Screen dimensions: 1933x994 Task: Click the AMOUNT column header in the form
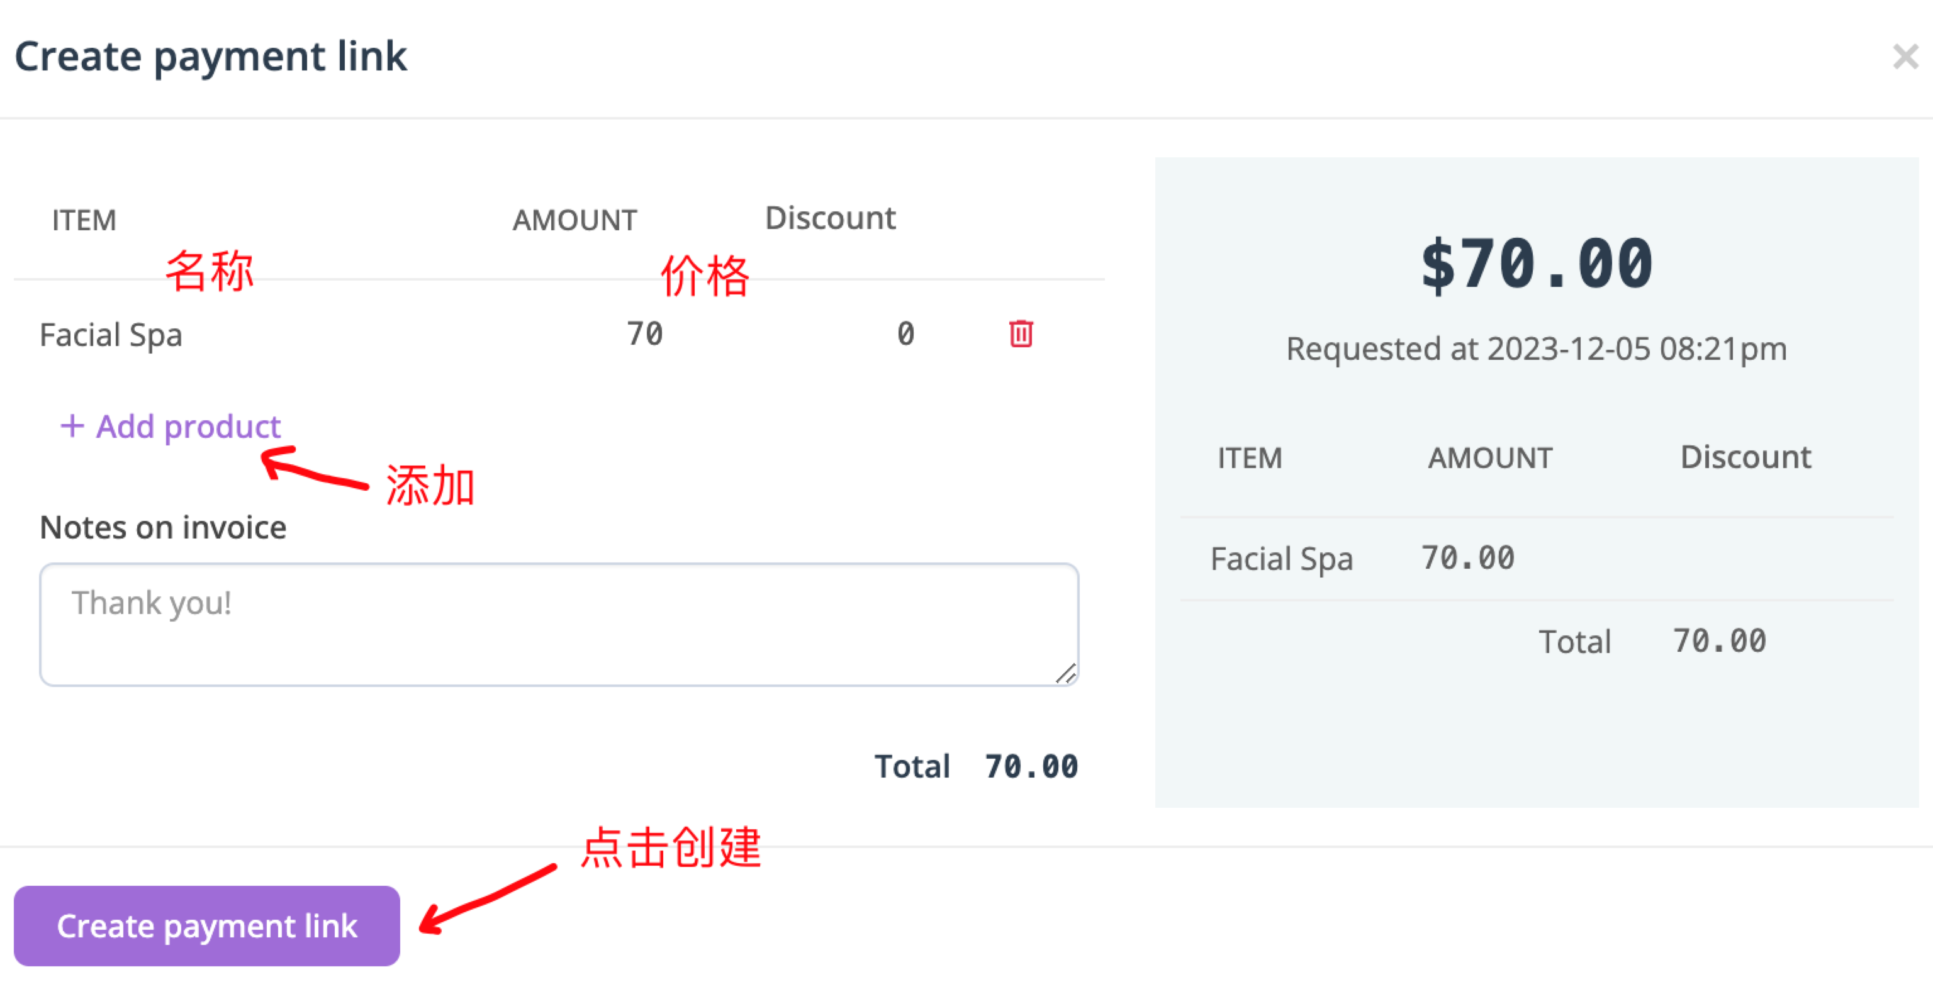coord(574,221)
